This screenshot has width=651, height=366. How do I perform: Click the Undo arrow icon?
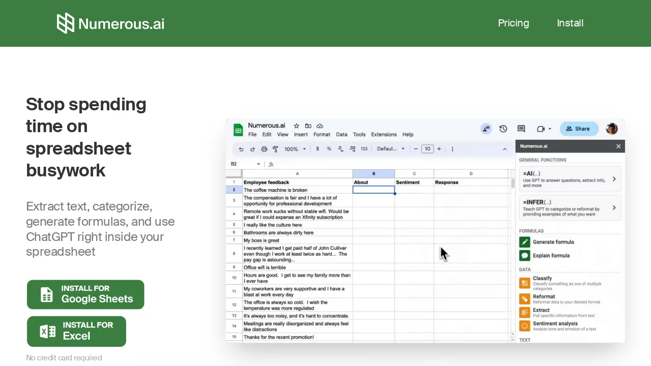pos(241,149)
